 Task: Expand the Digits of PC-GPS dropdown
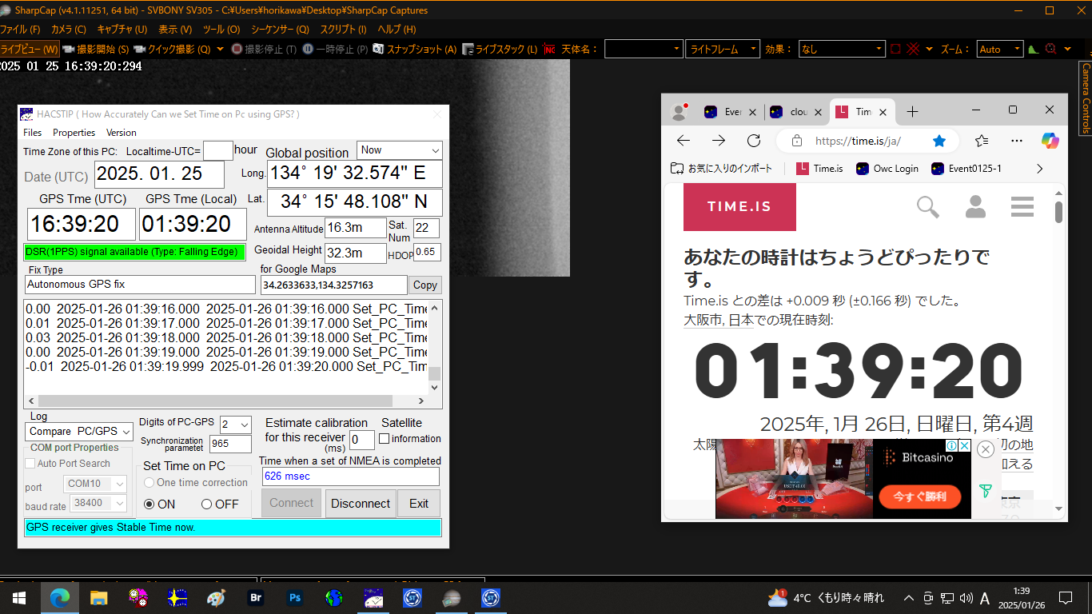pos(245,425)
